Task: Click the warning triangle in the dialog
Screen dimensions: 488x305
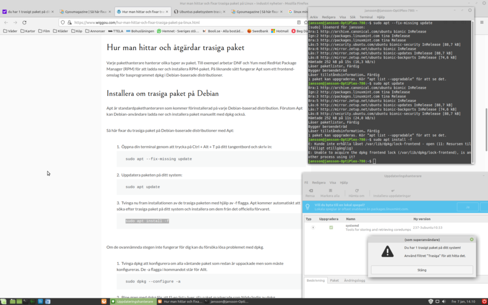Action: tap(387, 252)
